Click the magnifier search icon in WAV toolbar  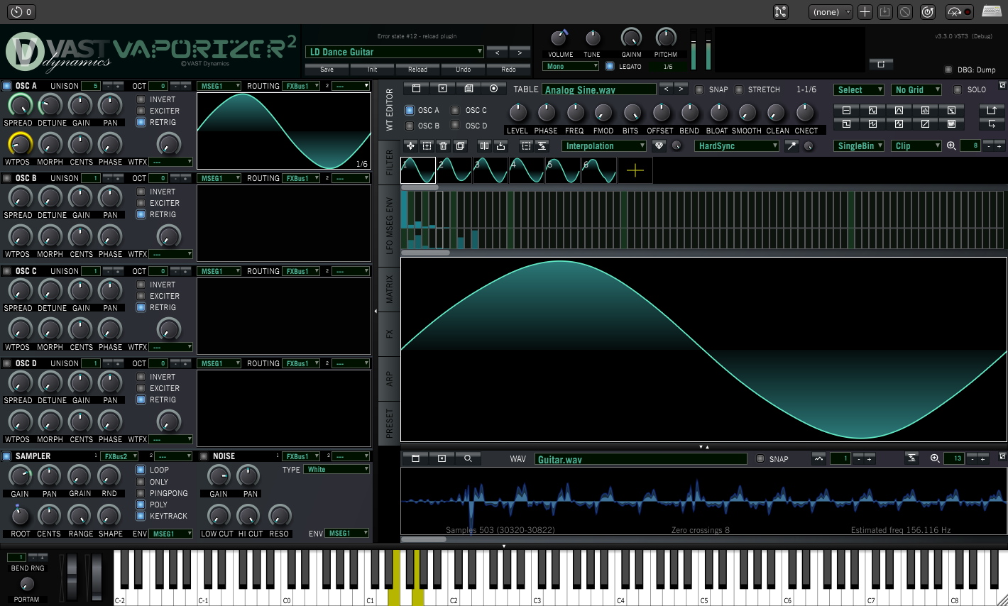click(x=468, y=458)
